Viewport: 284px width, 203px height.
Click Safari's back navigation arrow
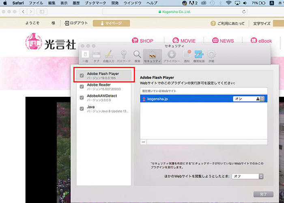coord(23,12)
